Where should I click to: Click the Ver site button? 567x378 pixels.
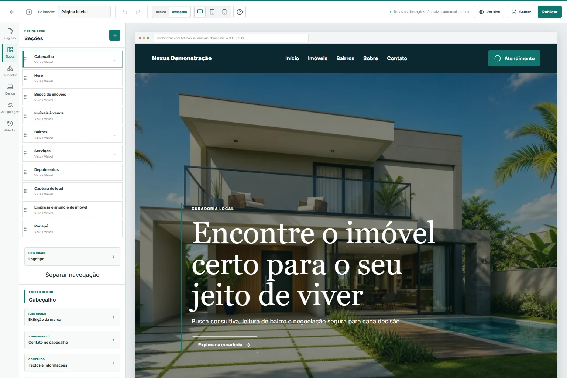coord(489,12)
